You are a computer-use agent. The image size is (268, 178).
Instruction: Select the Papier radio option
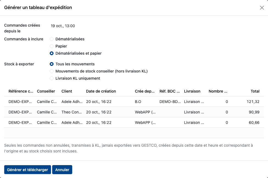click(x=52, y=46)
